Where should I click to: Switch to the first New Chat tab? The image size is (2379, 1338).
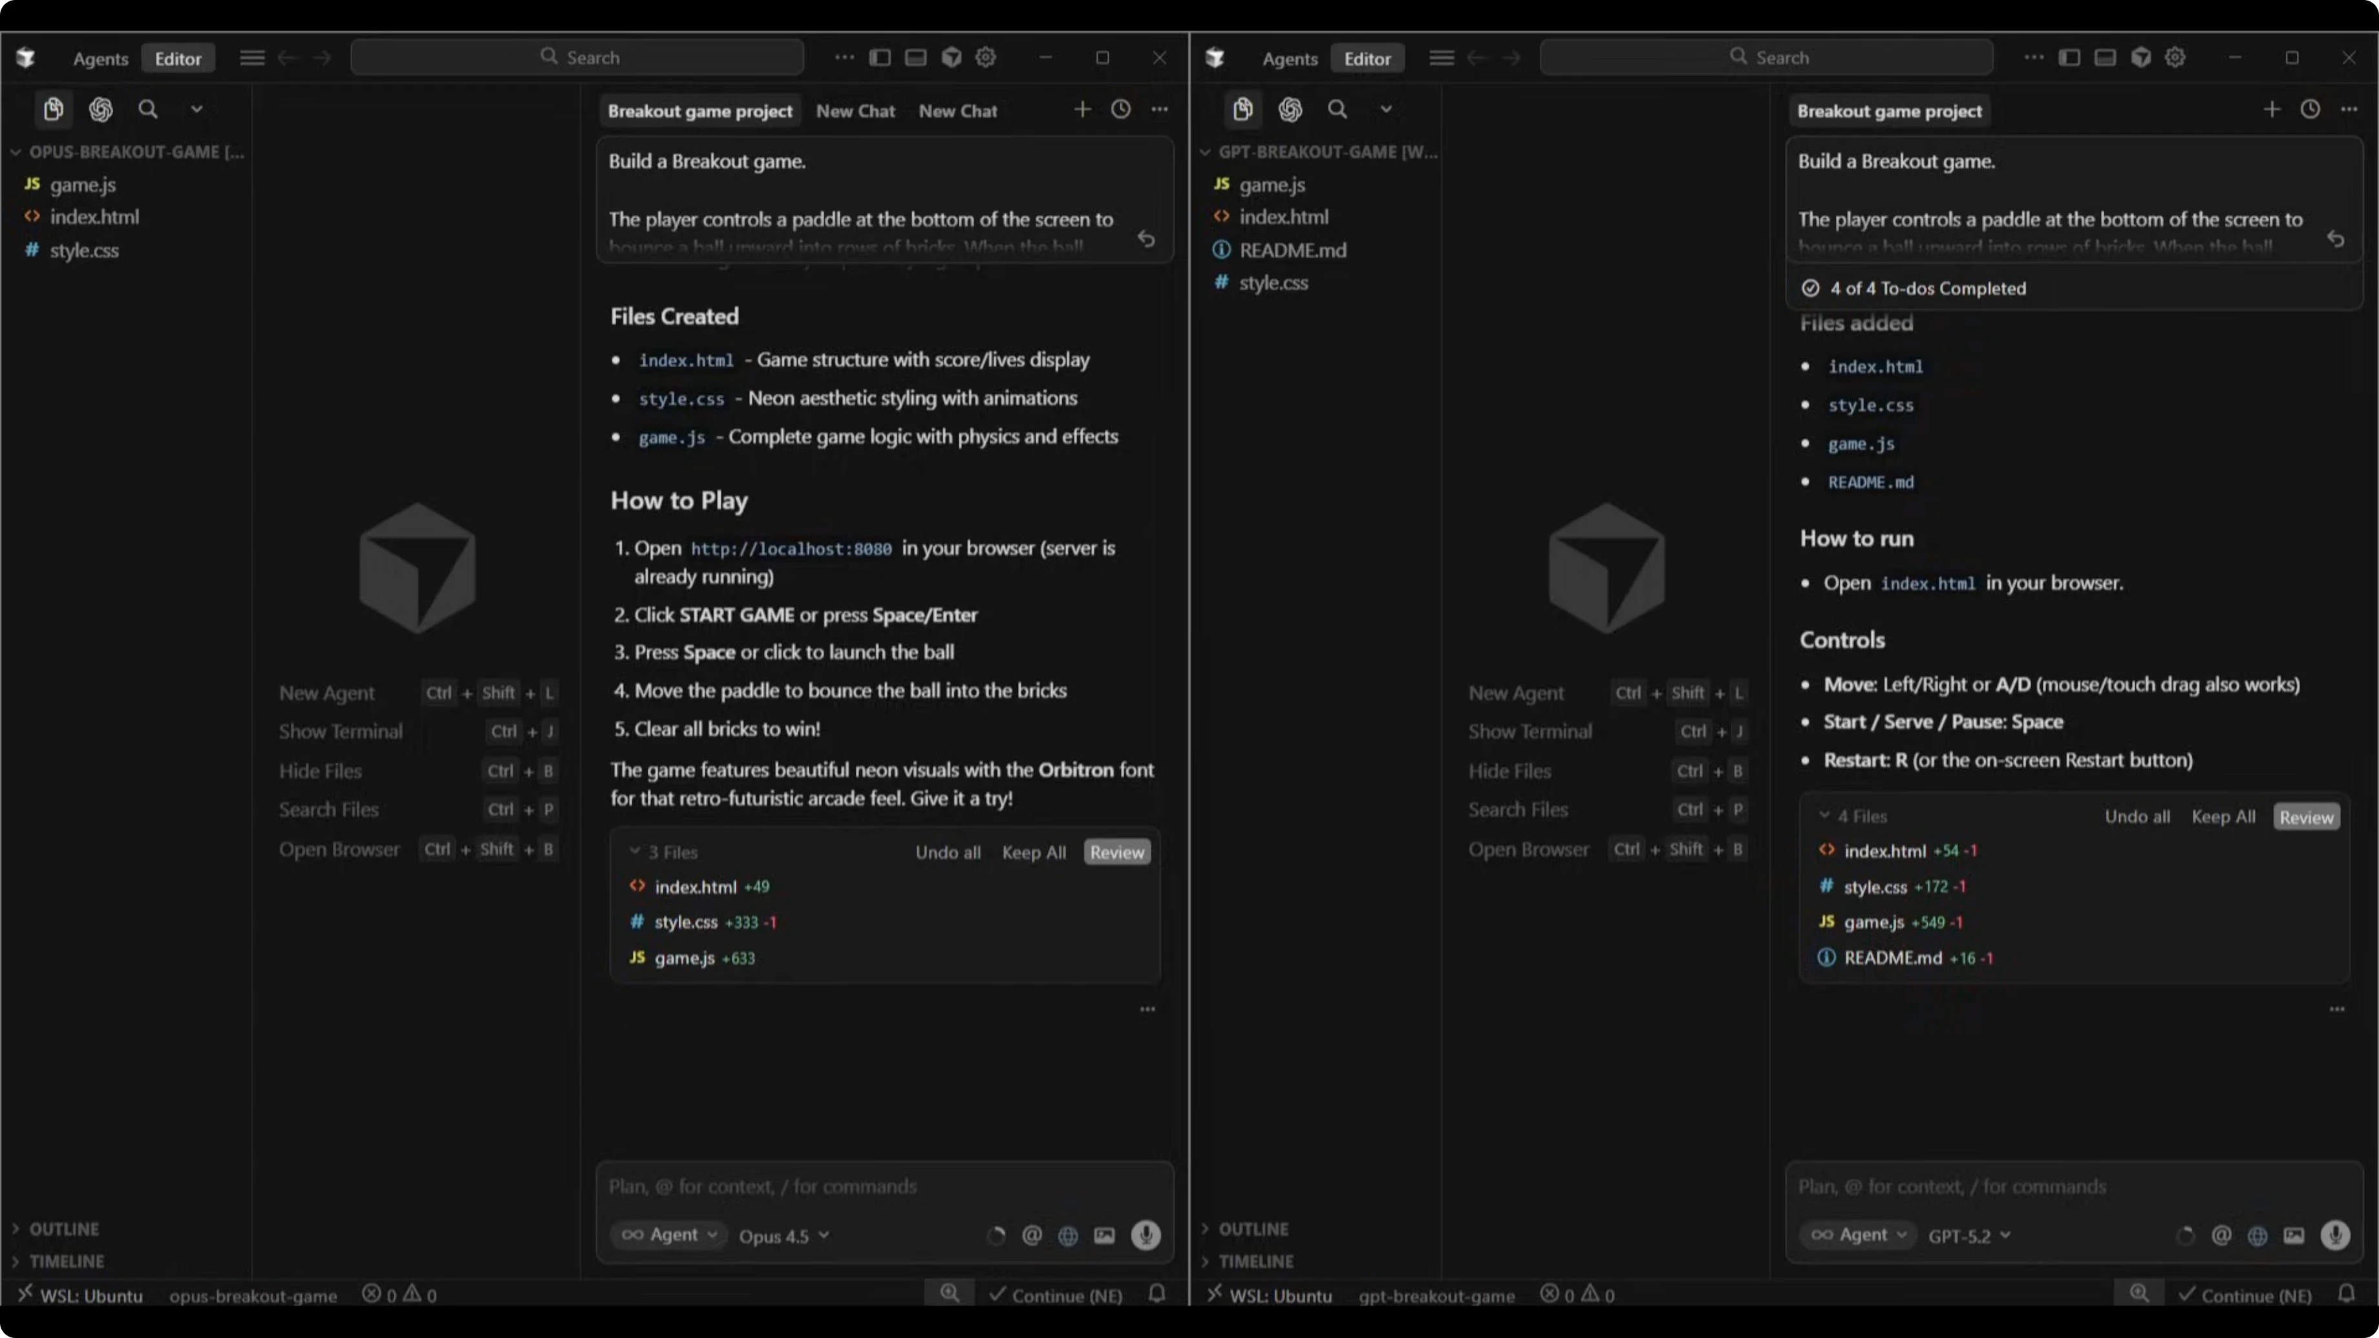[x=855, y=111]
